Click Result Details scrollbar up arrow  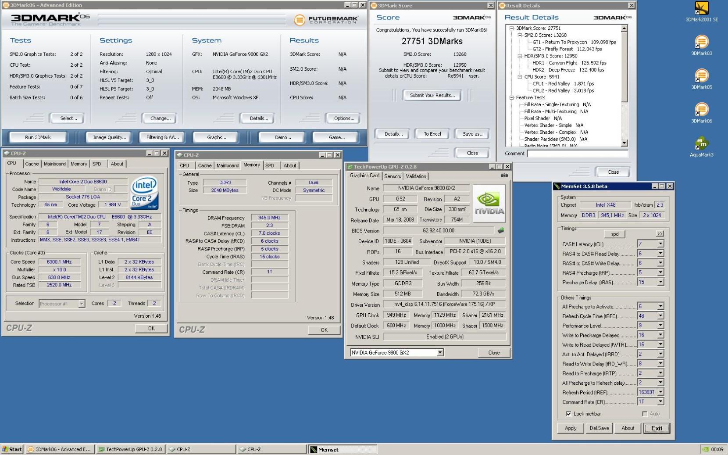[x=625, y=28]
